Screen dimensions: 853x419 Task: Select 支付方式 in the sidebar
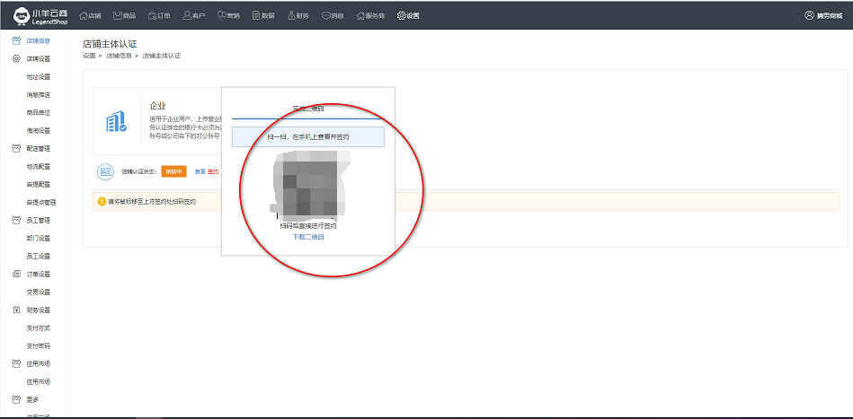coord(39,328)
